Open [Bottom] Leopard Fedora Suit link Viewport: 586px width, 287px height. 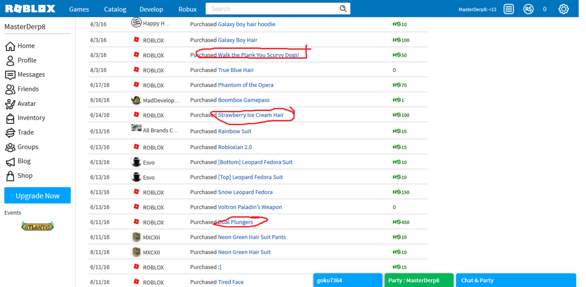point(255,162)
